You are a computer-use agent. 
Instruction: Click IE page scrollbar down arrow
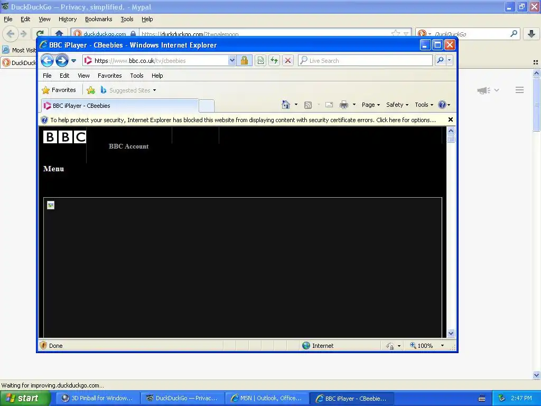451,333
